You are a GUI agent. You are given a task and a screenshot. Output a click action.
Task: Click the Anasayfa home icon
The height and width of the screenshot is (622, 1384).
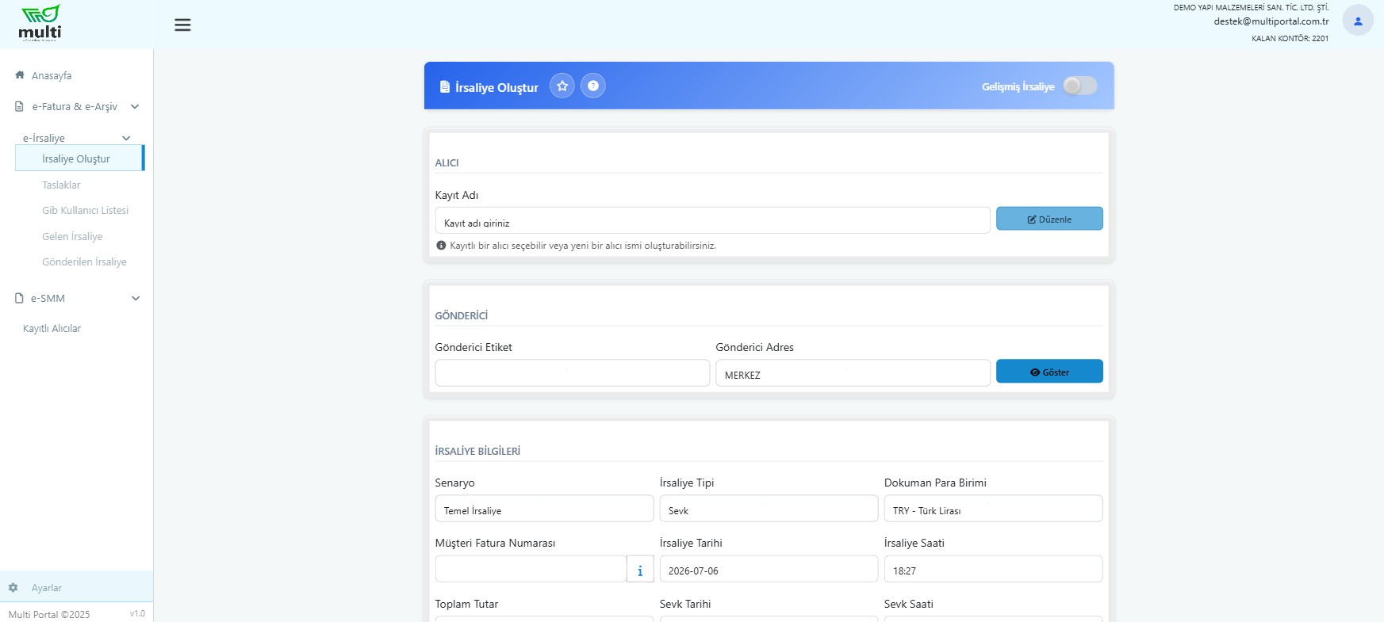pyautogui.click(x=20, y=75)
